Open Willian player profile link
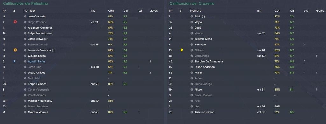326x124 pixels. pyautogui.click(x=198, y=73)
